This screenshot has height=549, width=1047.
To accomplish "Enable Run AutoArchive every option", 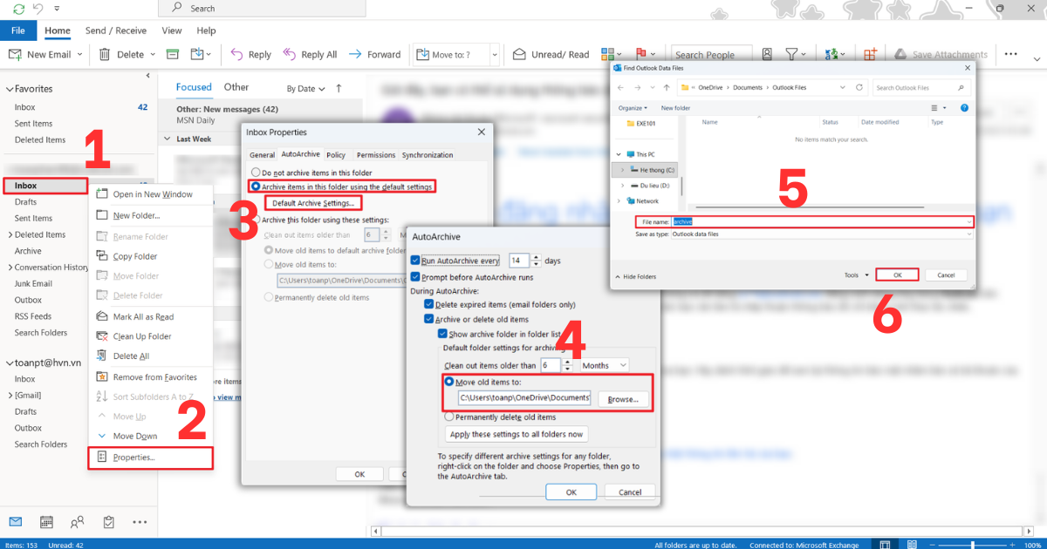I will [415, 260].
